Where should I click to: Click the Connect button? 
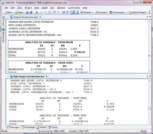click(101, 13)
